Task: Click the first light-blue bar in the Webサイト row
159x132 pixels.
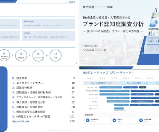Action: (x=111, y=87)
